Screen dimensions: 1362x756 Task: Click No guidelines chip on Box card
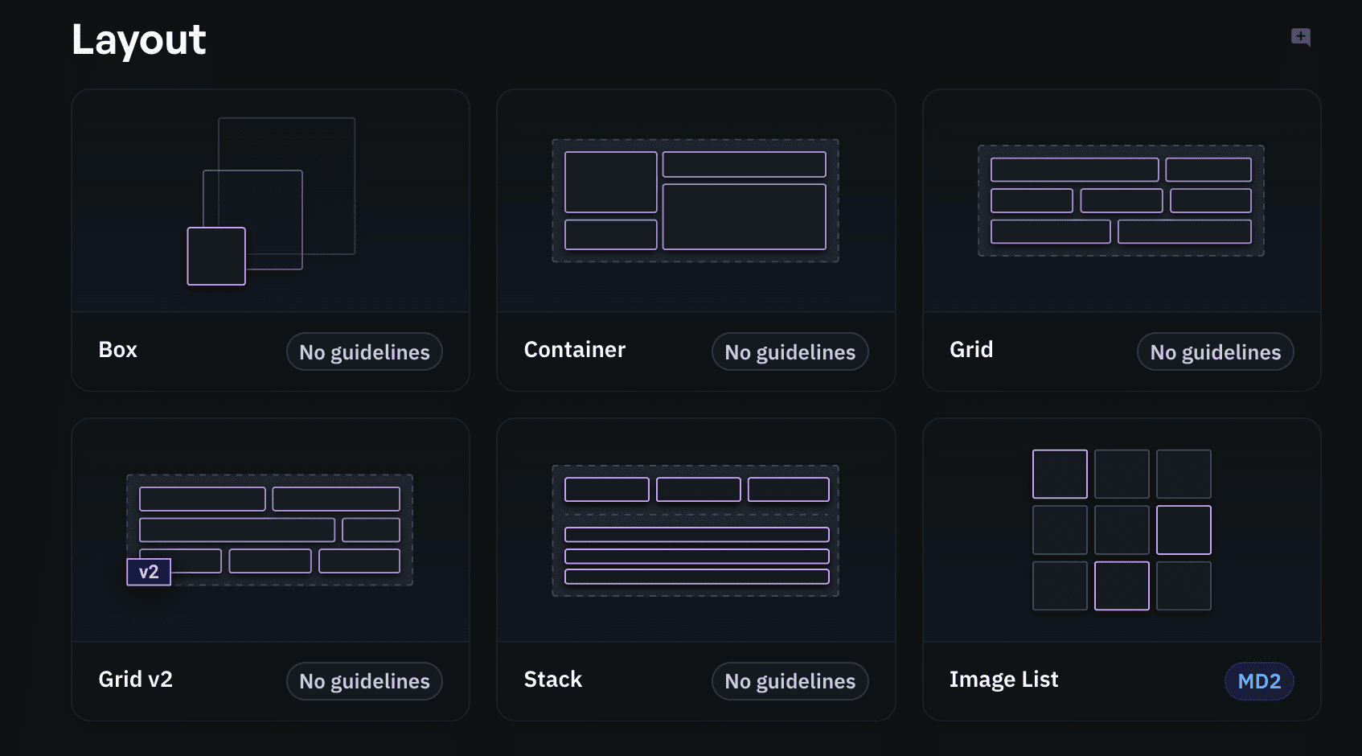[364, 351]
